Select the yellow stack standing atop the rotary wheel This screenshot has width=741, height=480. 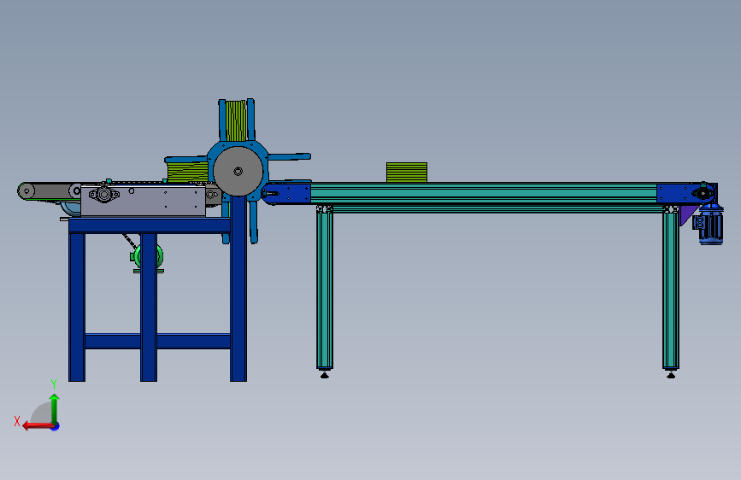coord(236,121)
